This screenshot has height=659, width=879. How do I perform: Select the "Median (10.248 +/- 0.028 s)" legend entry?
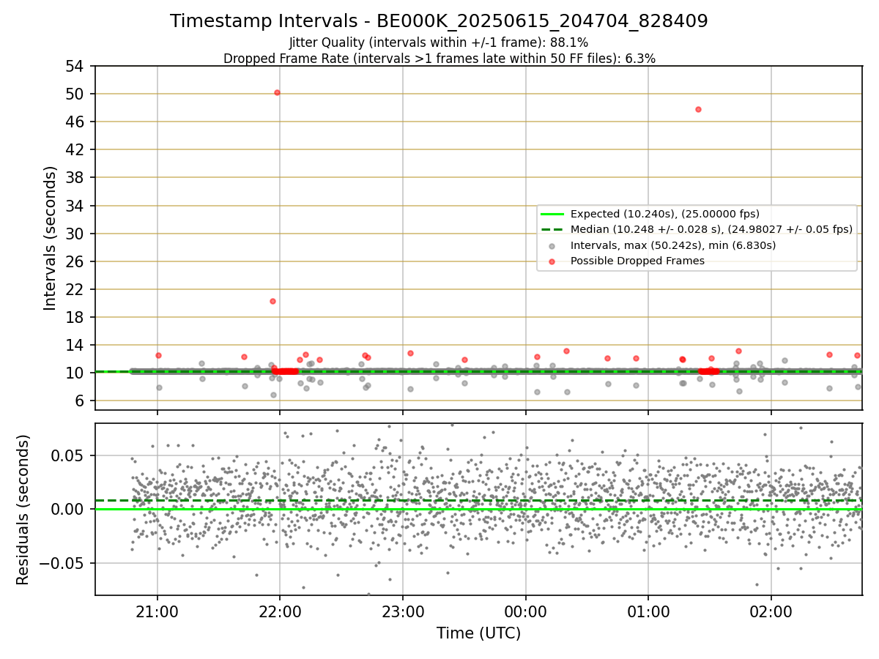pos(711,229)
